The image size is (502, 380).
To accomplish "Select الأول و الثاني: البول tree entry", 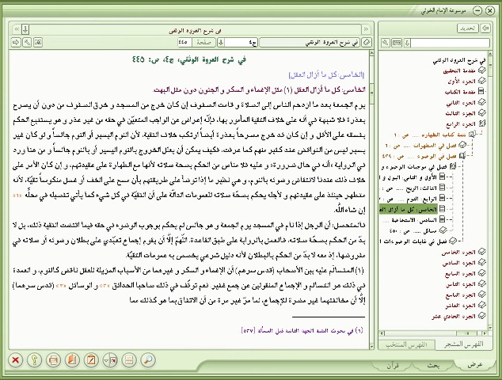I will click(408, 177).
